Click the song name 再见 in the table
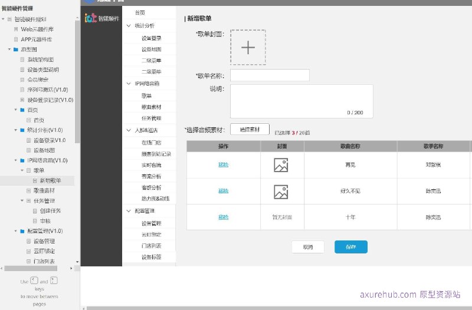The width and height of the screenshot is (472, 310). click(350, 165)
